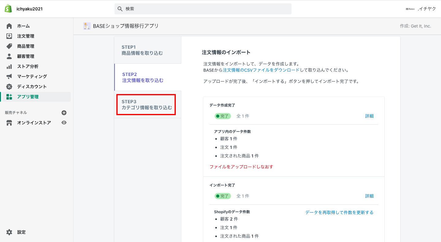
Task: Click the apps grid icon beside アプリ管理
Action: 9,97
